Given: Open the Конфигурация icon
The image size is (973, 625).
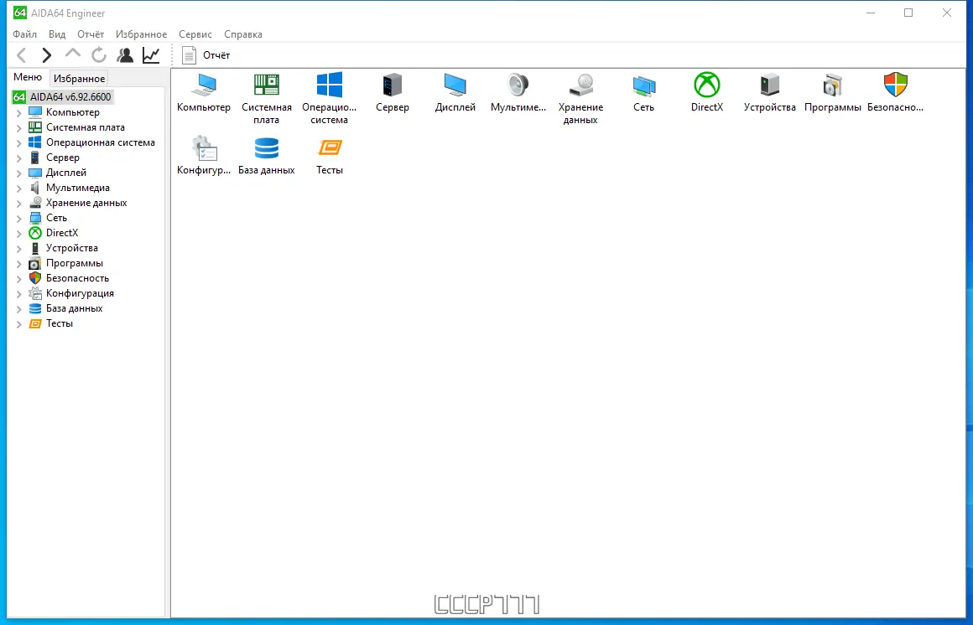Looking at the screenshot, I should pyautogui.click(x=203, y=155).
